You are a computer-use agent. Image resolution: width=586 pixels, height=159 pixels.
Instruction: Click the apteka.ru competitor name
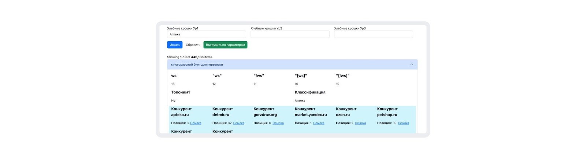tap(180, 115)
